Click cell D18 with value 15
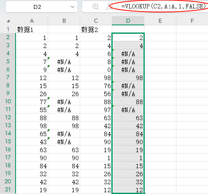The height and width of the screenshot is (194, 208). click(x=128, y=166)
